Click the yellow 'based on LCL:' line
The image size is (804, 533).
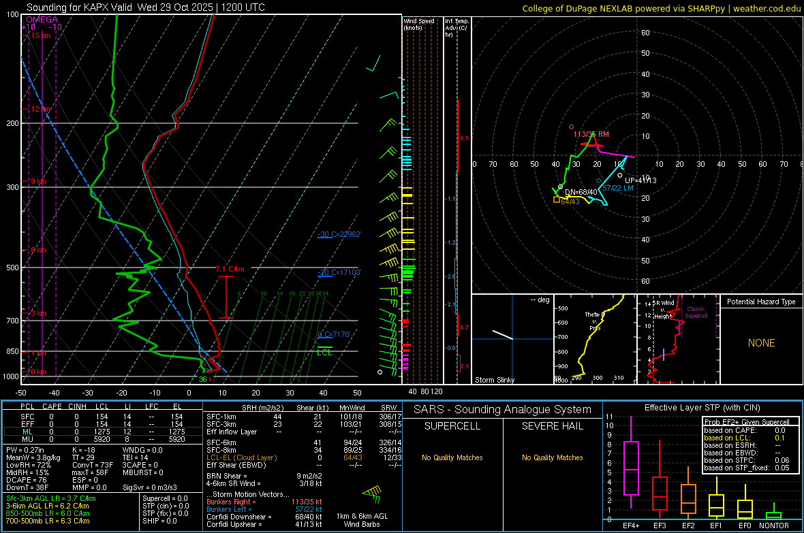tap(745, 438)
